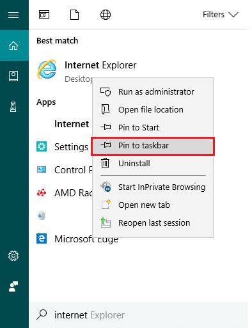Click the Feedback person icon in the sidebar
252x328 pixels.
click(x=13, y=286)
